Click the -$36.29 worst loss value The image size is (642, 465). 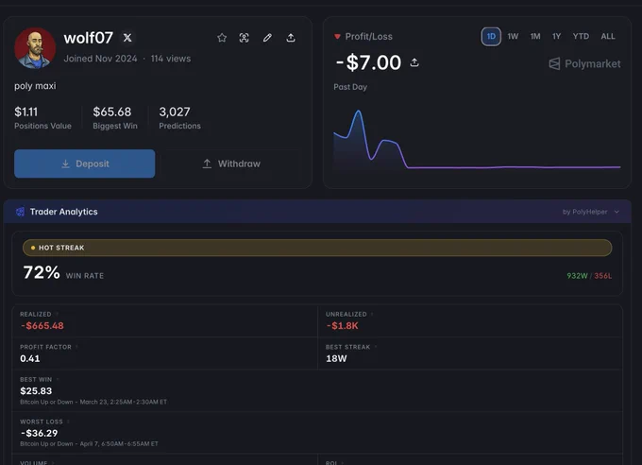point(40,434)
